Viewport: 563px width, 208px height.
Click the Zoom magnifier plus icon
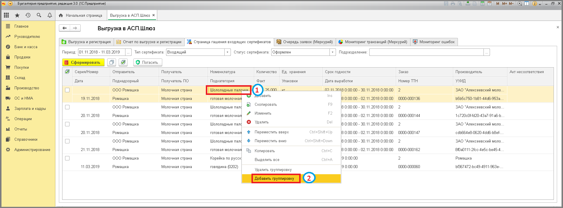(520, 4)
